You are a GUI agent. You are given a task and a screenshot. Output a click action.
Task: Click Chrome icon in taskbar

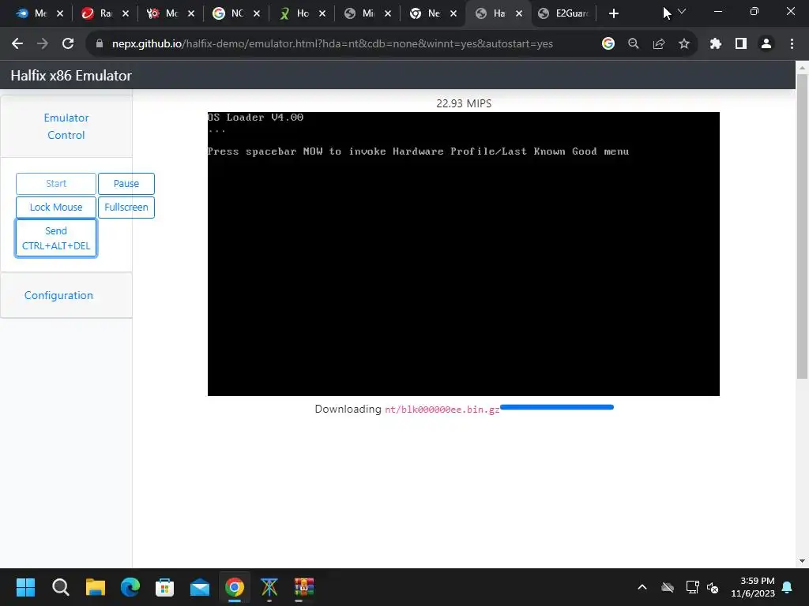(x=234, y=587)
